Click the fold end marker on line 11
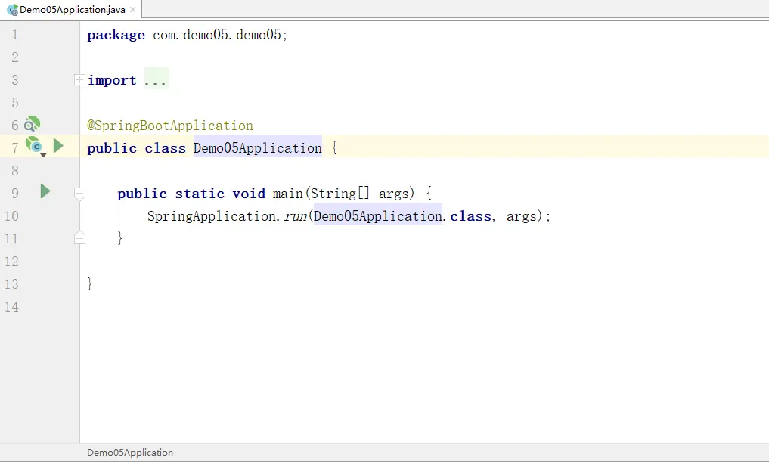Screen dimensions: 769x462 (79, 238)
